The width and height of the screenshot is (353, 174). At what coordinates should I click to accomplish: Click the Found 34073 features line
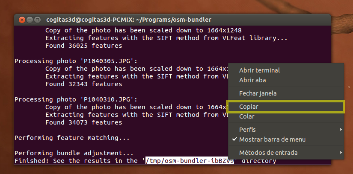pos(84,122)
